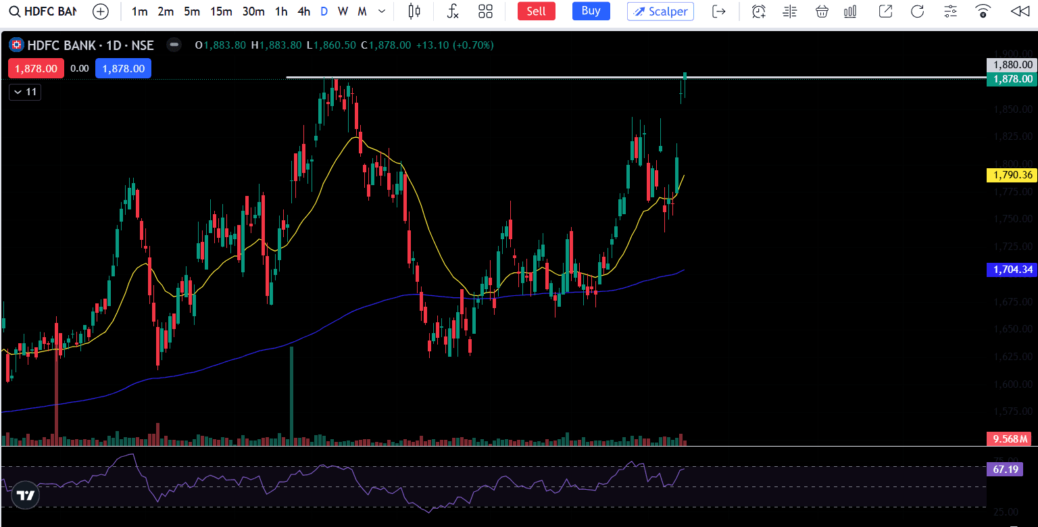The height and width of the screenshot is (527, 1038).
Task: Select the weekly W timeframe
Action: (x=343, y=11)
